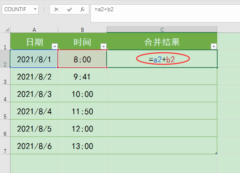Click formula bar expand dots handle
This screenshot has width=240, height=173.
pyautogui.click(x=44, y=9)
